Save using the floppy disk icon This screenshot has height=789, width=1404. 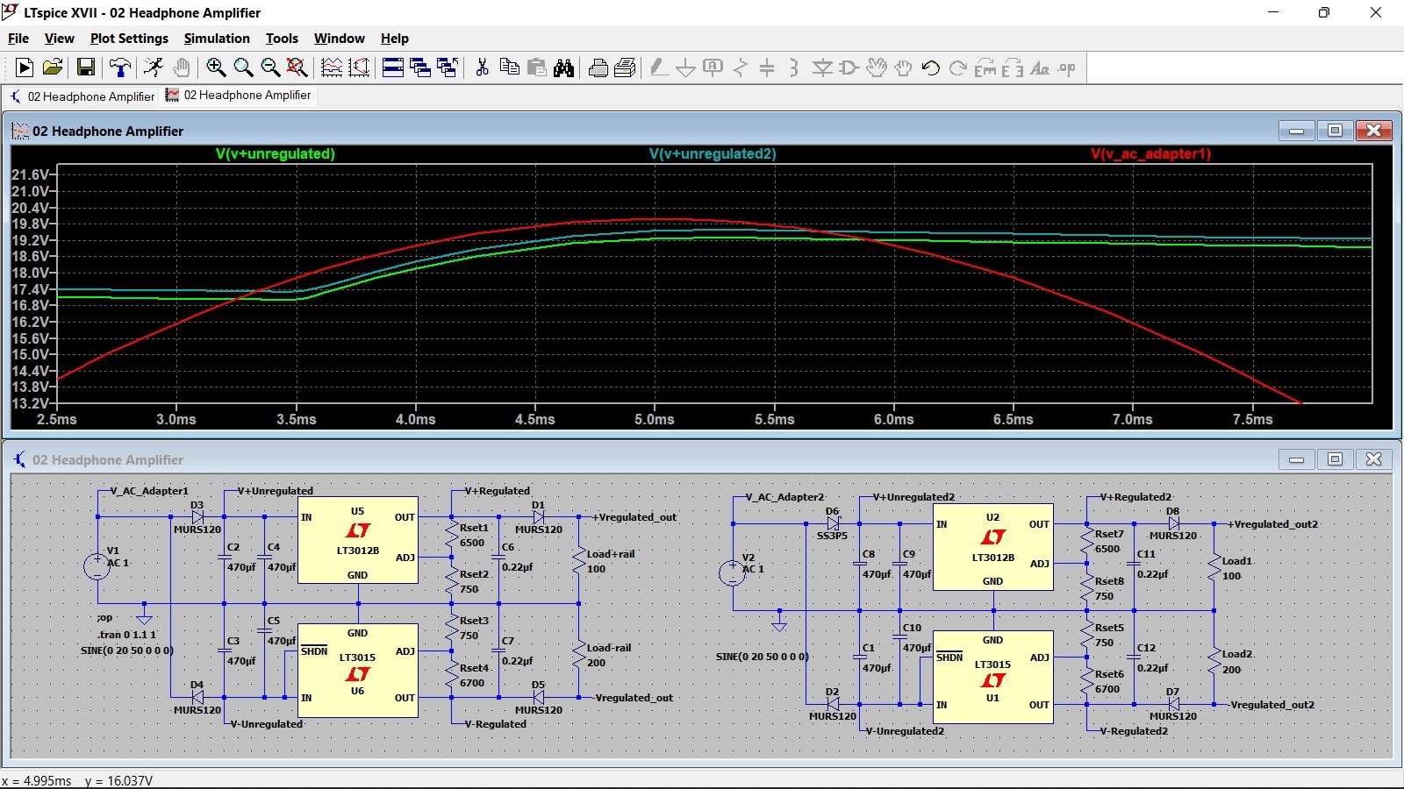click(x=86, y=68)
